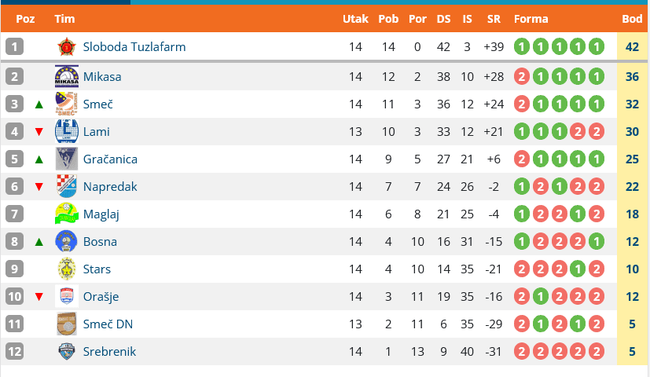Click the Orašje club crest

click(x=67, y=297)
